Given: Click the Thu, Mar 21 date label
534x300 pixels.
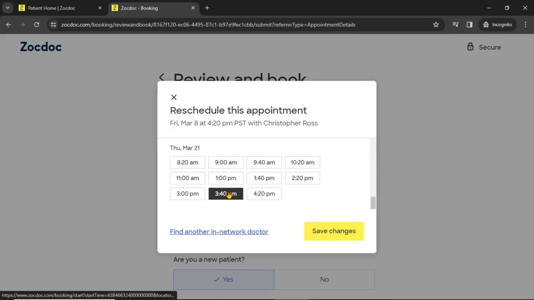Looking at the screenshot, I should point(185,148).
